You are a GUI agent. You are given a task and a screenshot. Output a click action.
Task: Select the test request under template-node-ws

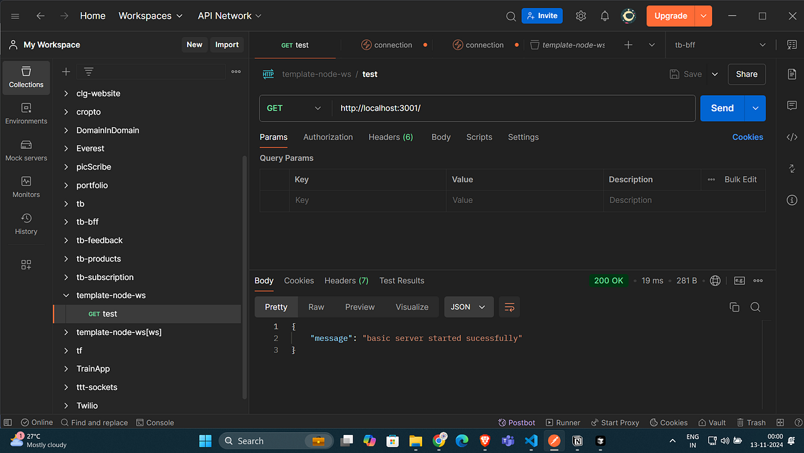(x=109, y=314)
